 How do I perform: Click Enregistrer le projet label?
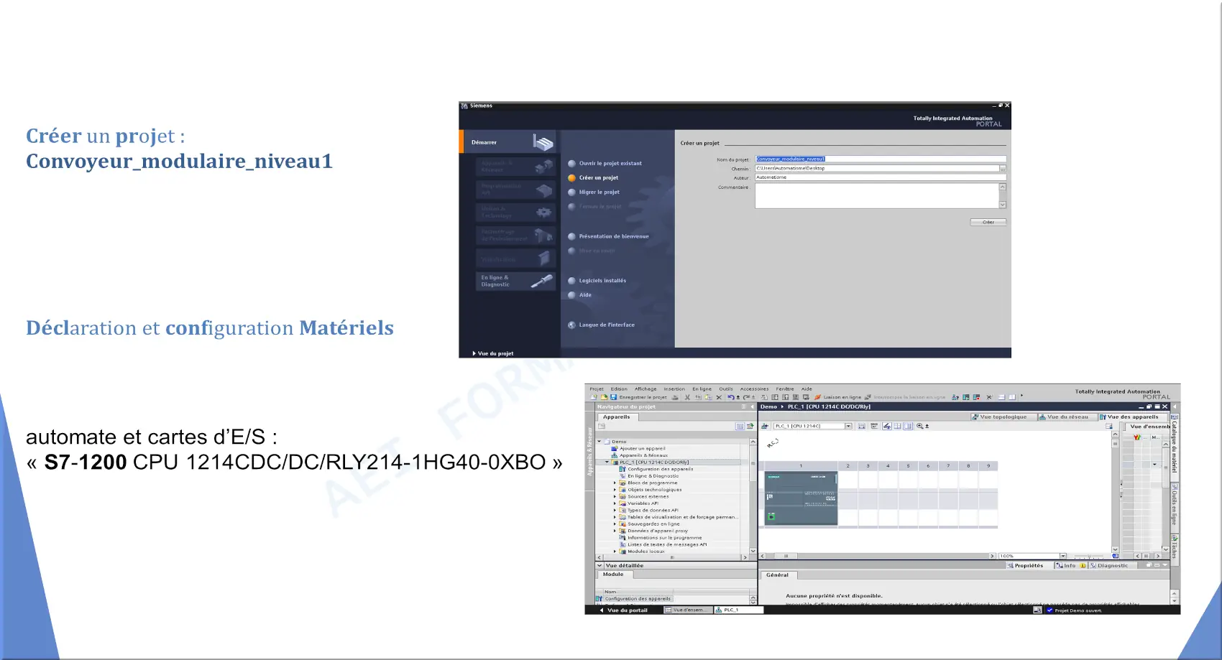(643, 397)
